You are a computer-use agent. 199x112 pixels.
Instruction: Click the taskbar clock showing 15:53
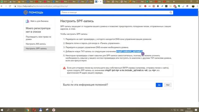pos(189,110)
